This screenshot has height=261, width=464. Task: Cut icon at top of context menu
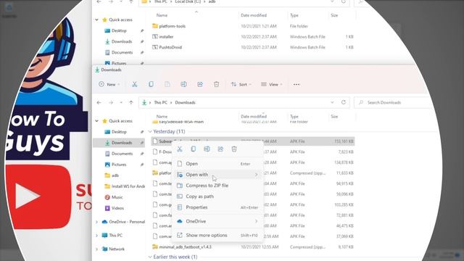pyautogui.click(x=180, y=149)
